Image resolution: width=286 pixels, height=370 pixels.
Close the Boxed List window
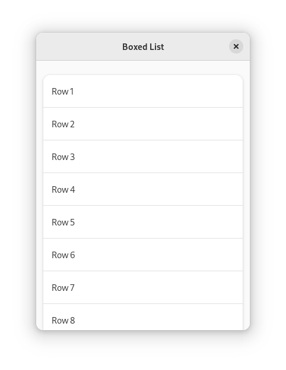click(x=236, y=46)
